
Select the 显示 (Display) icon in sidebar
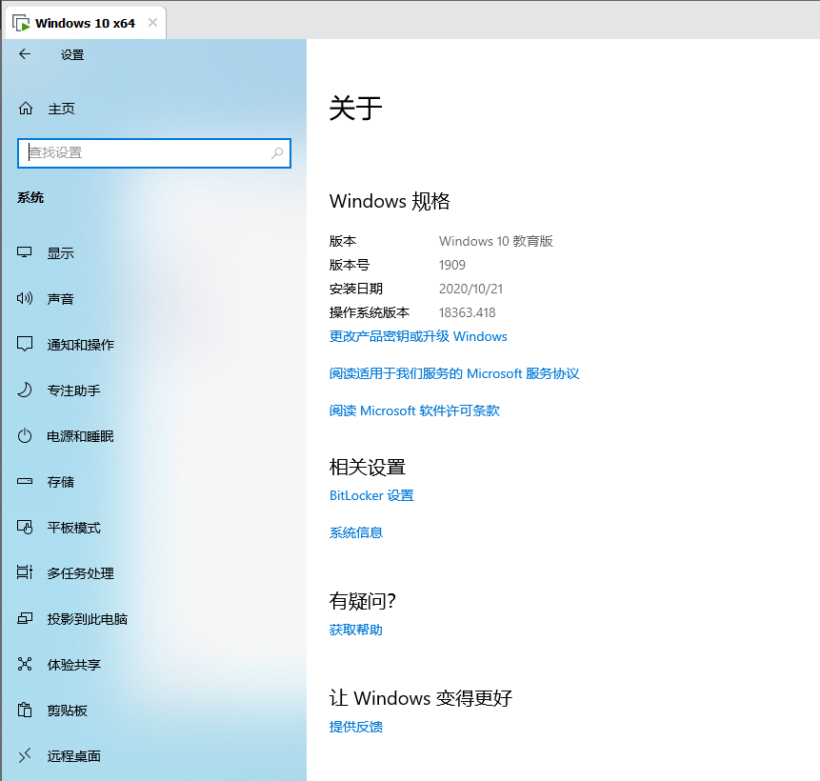[x=26, y=252]
